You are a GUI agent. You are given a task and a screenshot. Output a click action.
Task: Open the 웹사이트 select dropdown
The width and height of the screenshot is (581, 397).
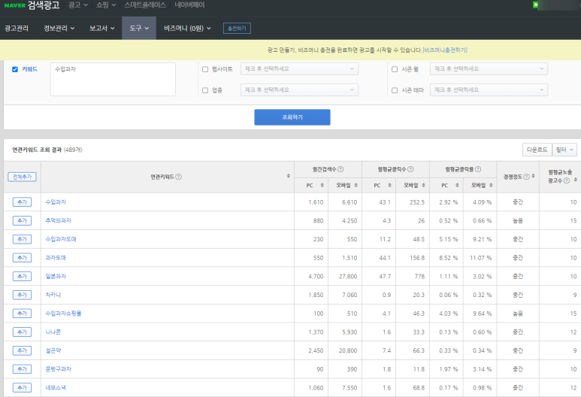(x=299, y=69)
